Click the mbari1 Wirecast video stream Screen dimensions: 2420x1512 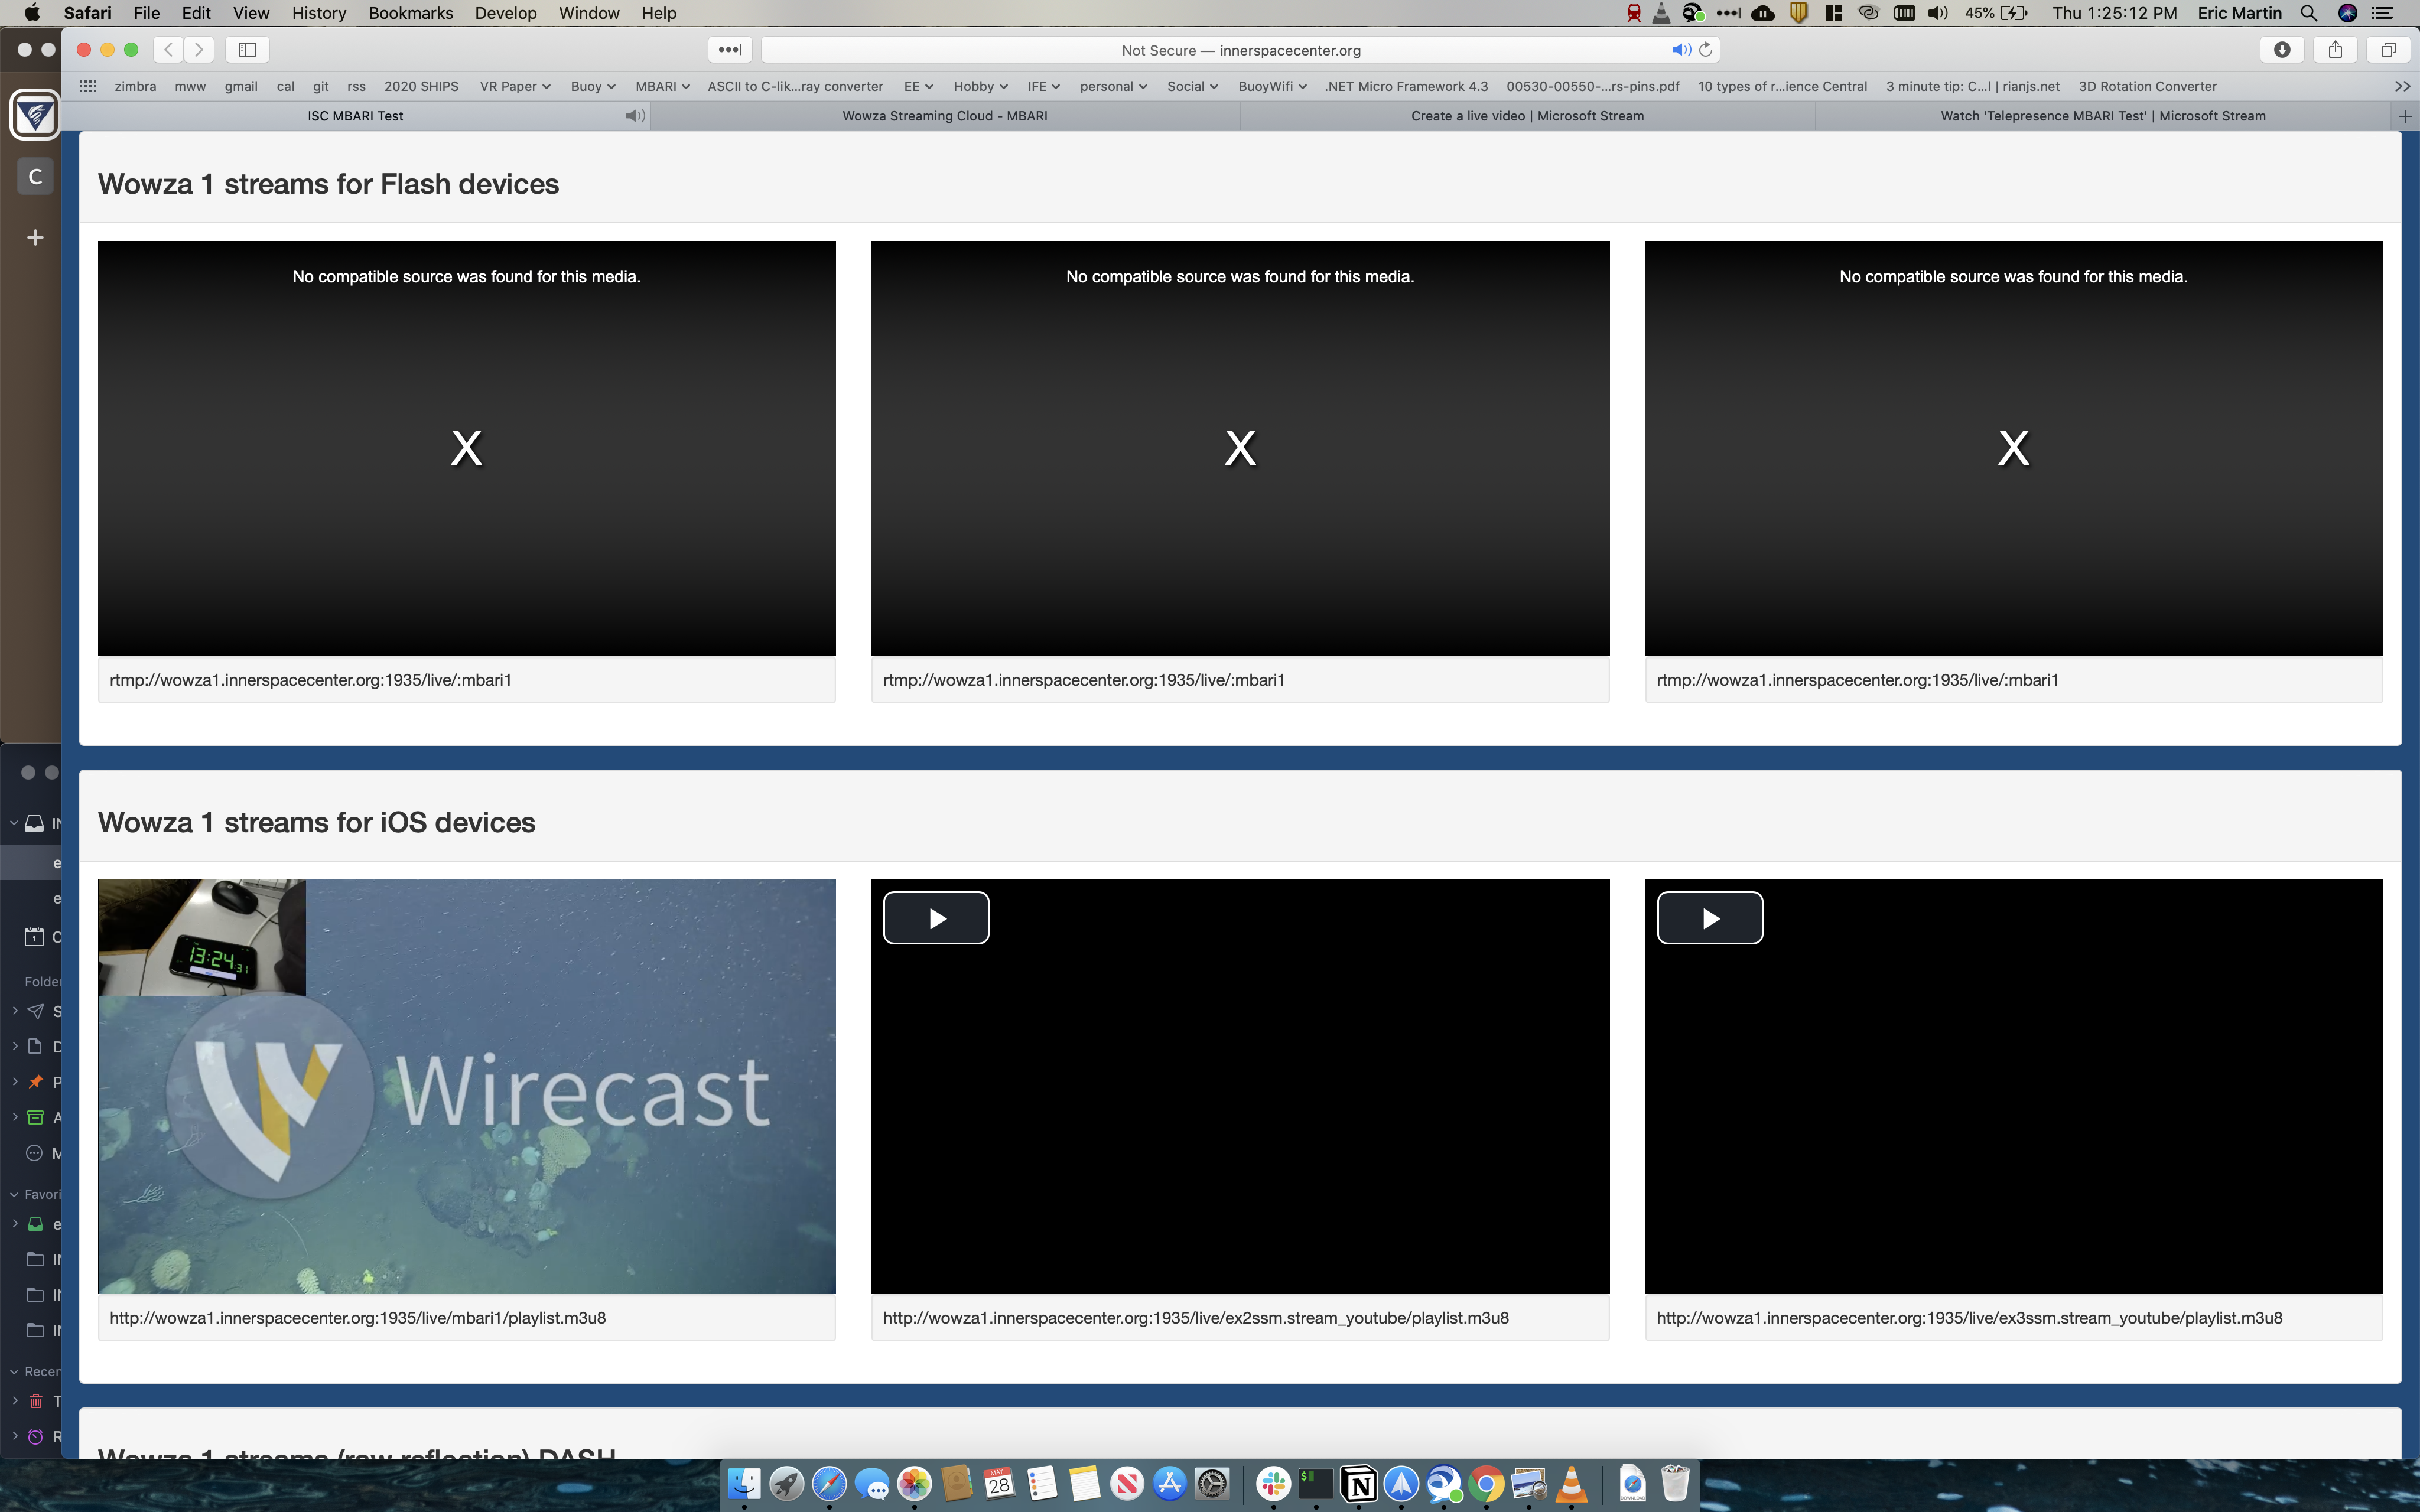467,1087
